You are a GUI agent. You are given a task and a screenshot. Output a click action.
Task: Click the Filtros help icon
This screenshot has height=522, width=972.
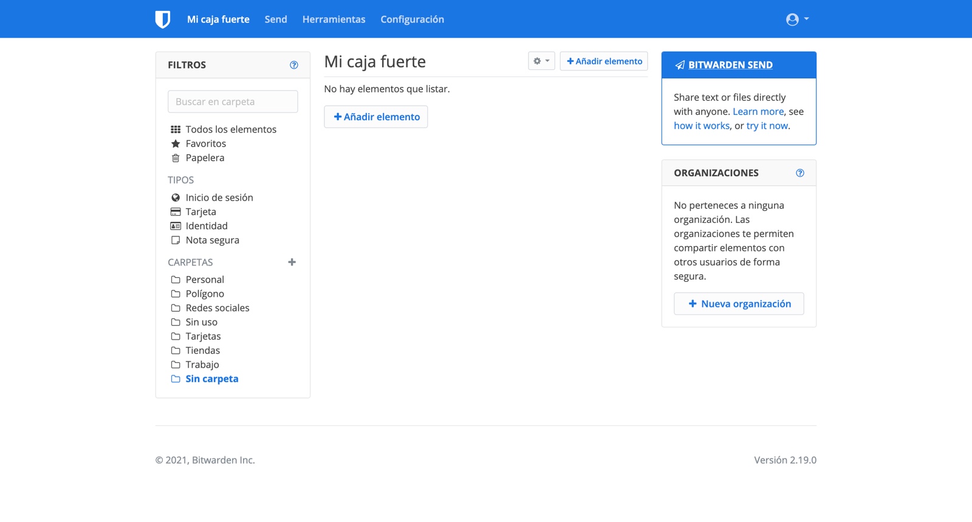click(x=294, y=65)
